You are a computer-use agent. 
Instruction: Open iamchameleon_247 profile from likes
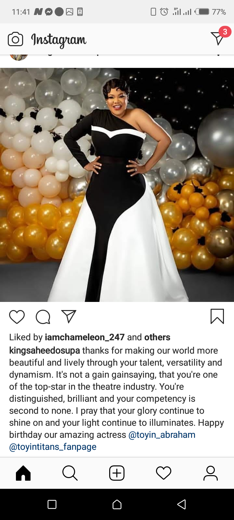85,337
